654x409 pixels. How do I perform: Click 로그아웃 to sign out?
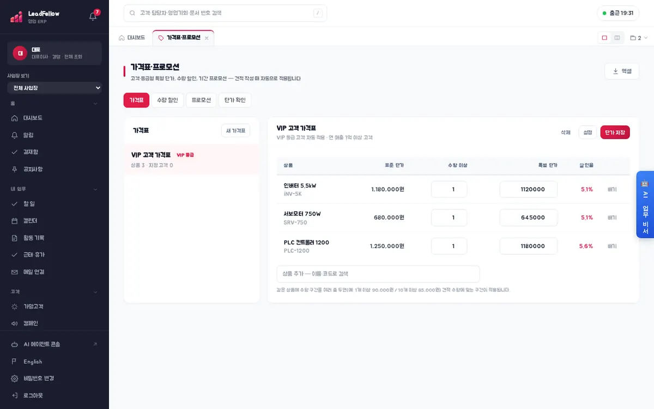click(55, 395)
